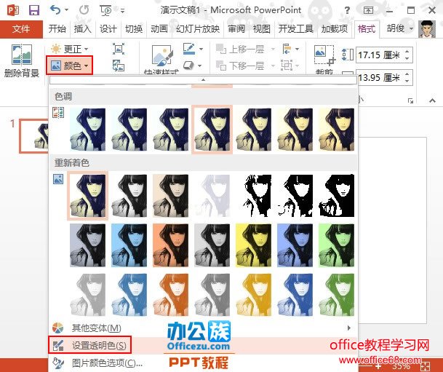Click the 快速样式 quick styles button
This screenshot has height=372, width=443.
[x=161, y=60]
